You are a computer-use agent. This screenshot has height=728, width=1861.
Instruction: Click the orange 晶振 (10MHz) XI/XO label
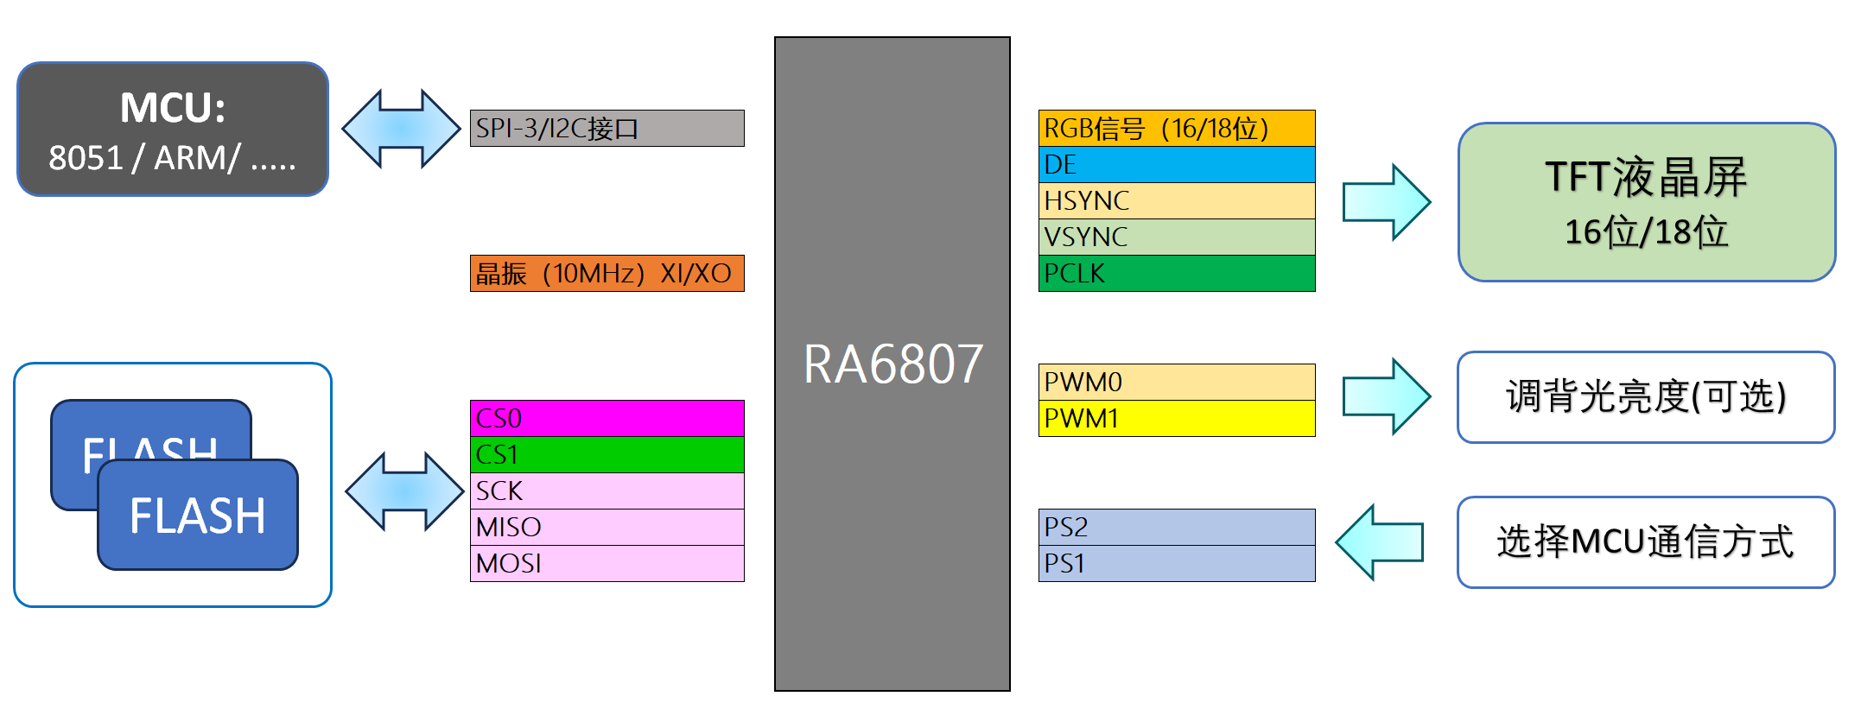coord(607,274)
